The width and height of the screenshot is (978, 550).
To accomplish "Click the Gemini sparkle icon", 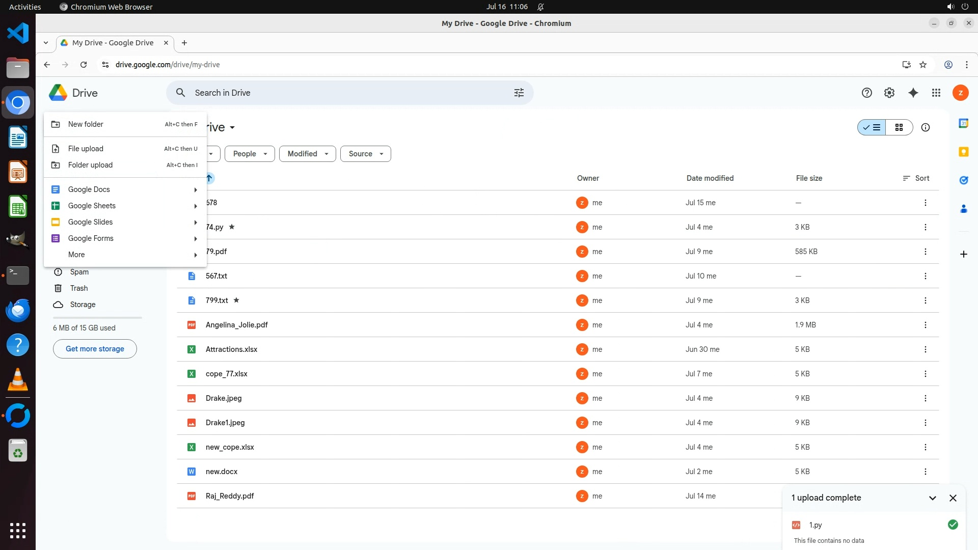I will pos(913,93).
